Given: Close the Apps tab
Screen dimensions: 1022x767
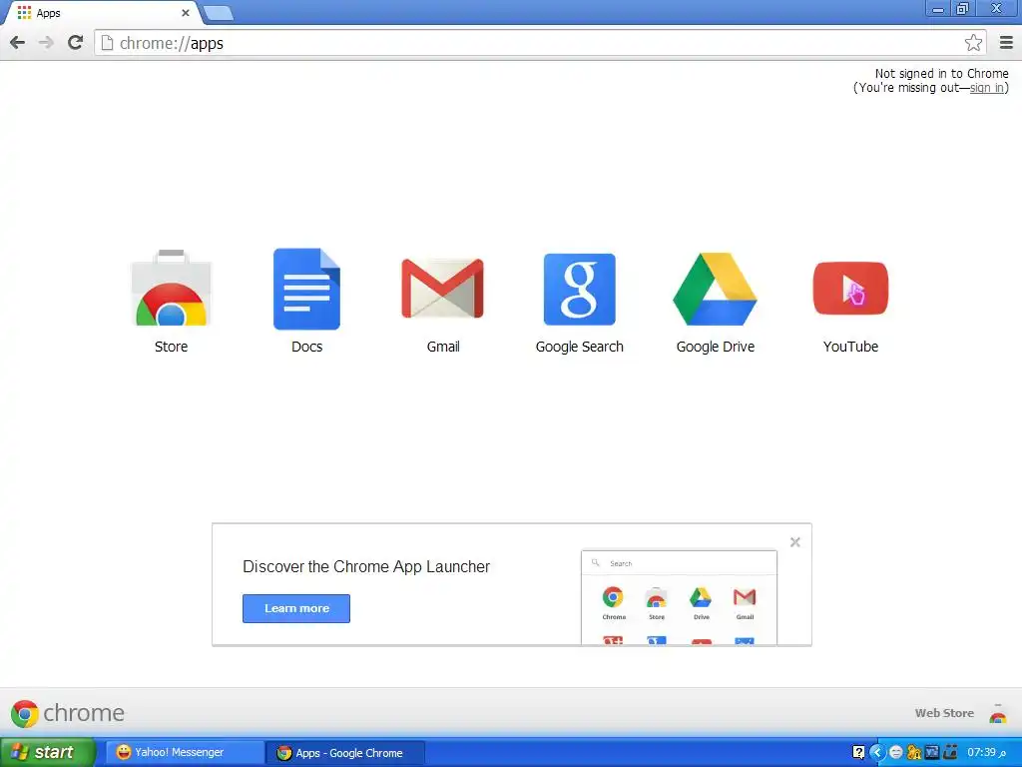Looking at the screenshot, I should point(185,13).
